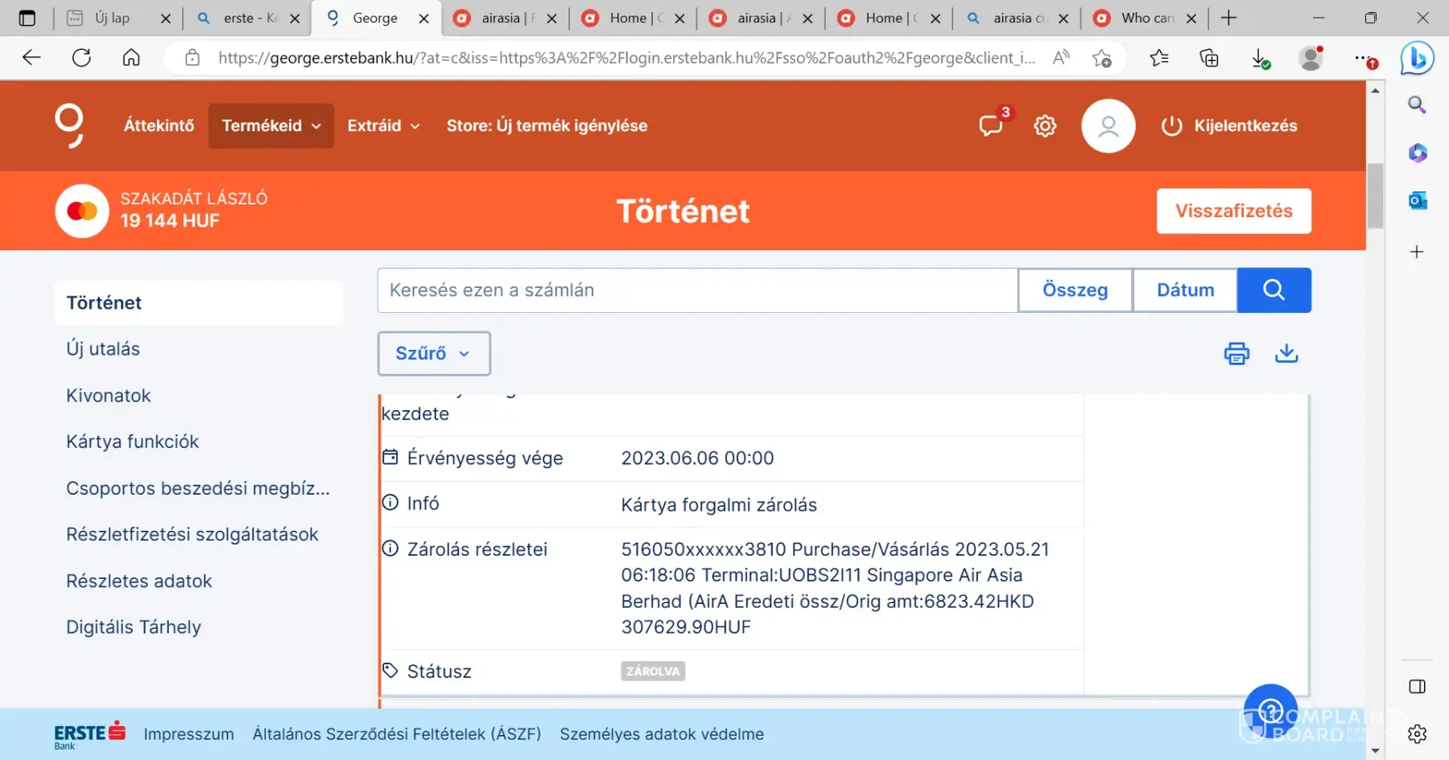Expand the Termékeid dropdown menu

tap(271, 125)
